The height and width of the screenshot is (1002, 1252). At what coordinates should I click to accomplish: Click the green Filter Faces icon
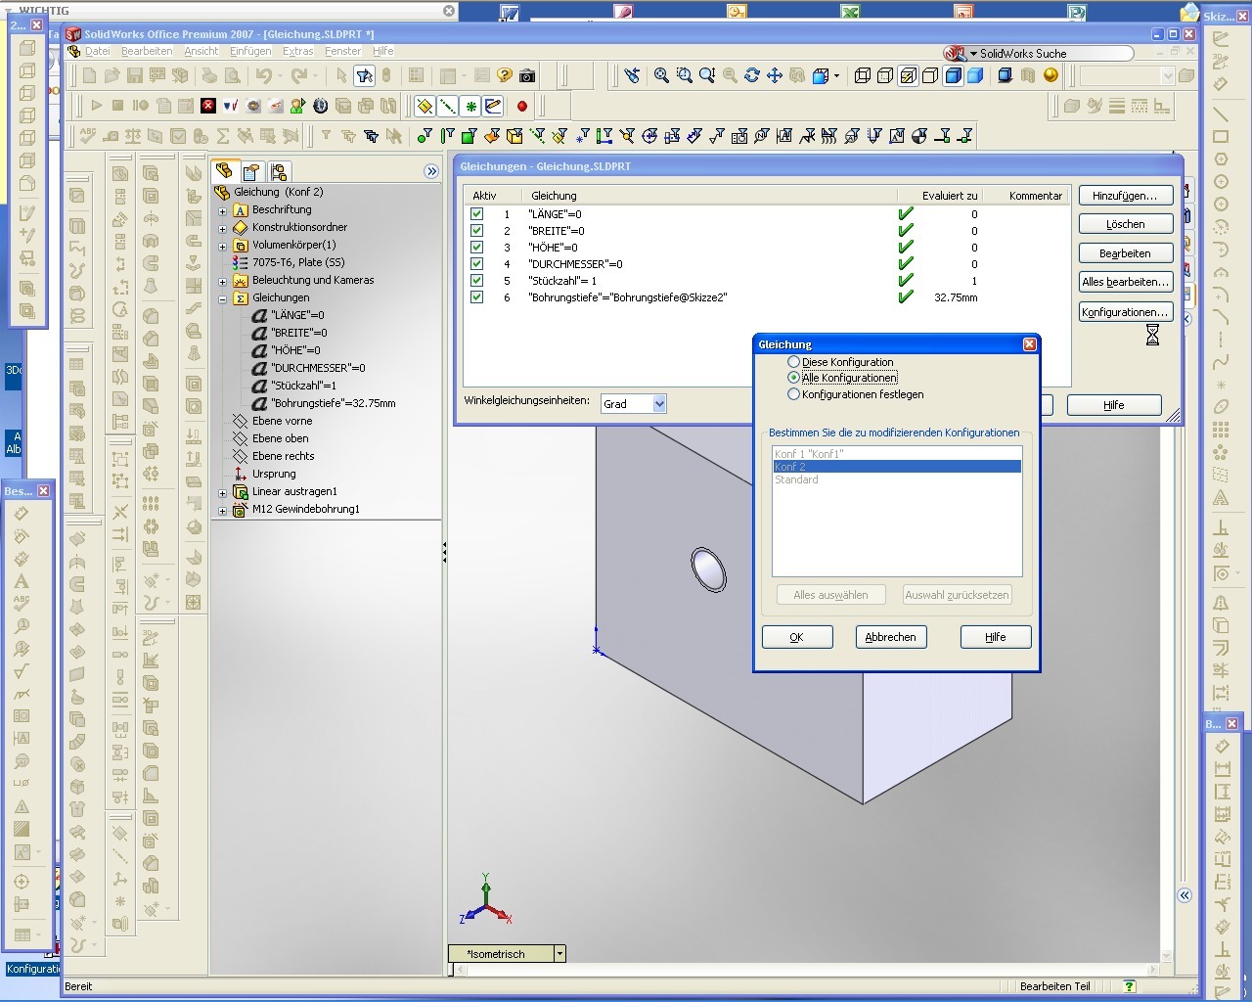click(x=469, y=136)
